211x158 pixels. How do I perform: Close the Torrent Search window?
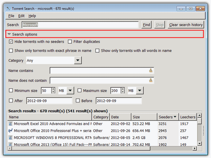200,8
